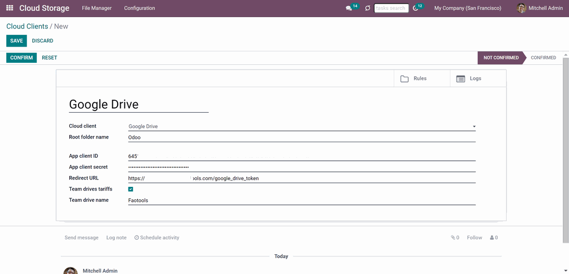Click in the tasks search box

[x=391, y=8]
